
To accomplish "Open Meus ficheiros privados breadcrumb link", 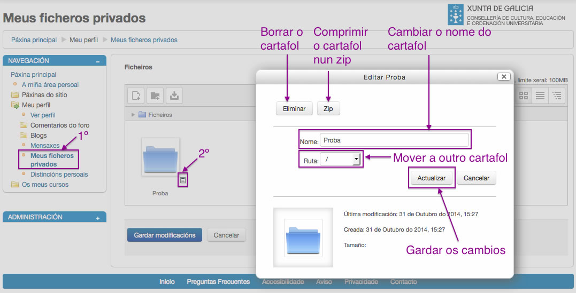I will pyautogui.click(x=144, y=40).
